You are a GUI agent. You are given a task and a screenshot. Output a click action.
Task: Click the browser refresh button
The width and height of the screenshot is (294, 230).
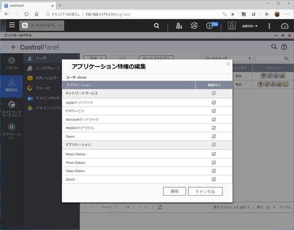pyautogui.click(x=26, y=14)
